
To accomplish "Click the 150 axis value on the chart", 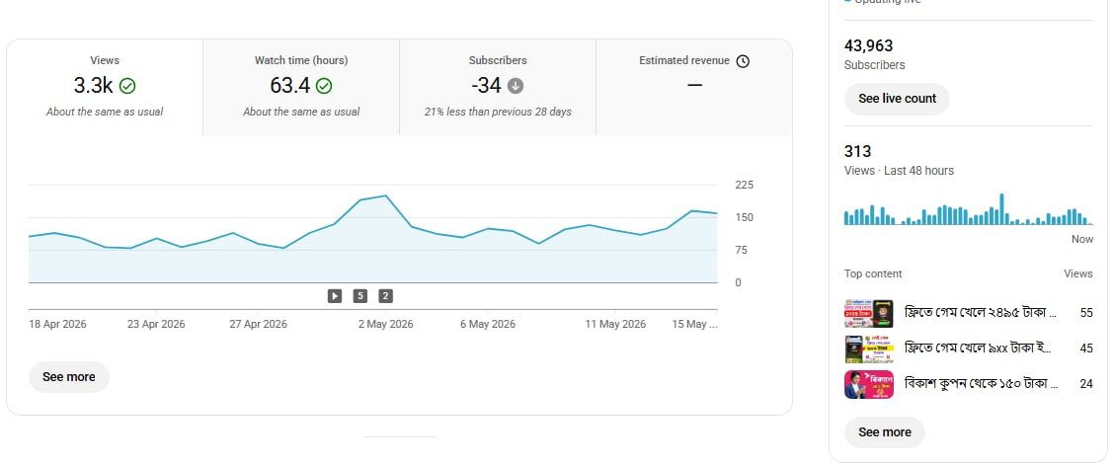I will point(744,218).
